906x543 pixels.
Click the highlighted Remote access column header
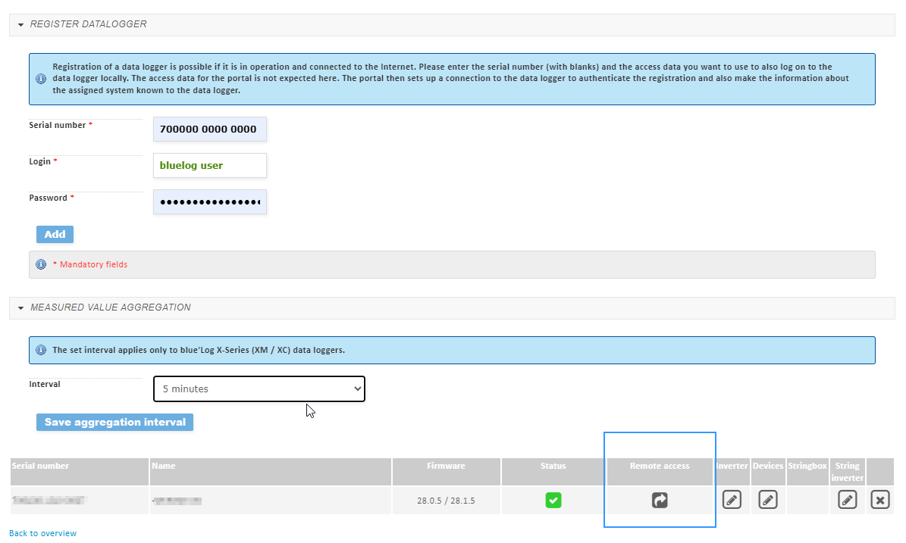(x=659, y=466)
